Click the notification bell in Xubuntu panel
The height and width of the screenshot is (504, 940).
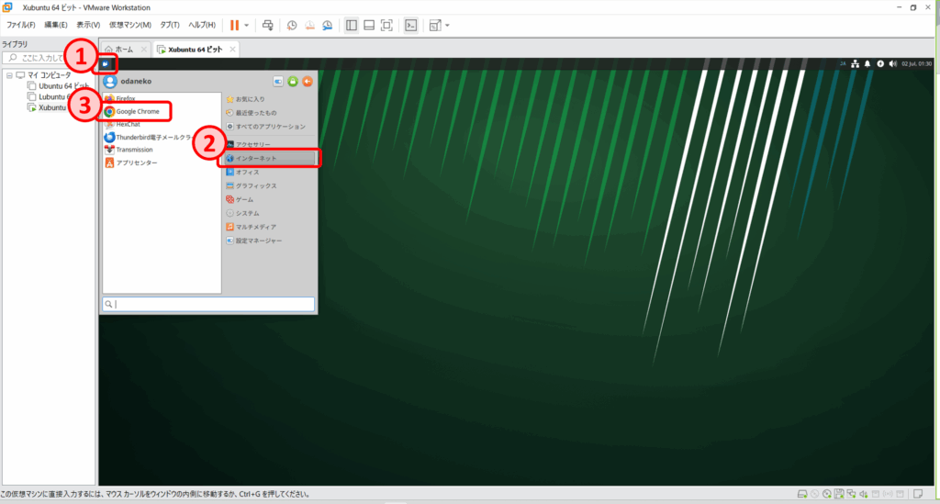pyautogui.click(x=867, y=63)
